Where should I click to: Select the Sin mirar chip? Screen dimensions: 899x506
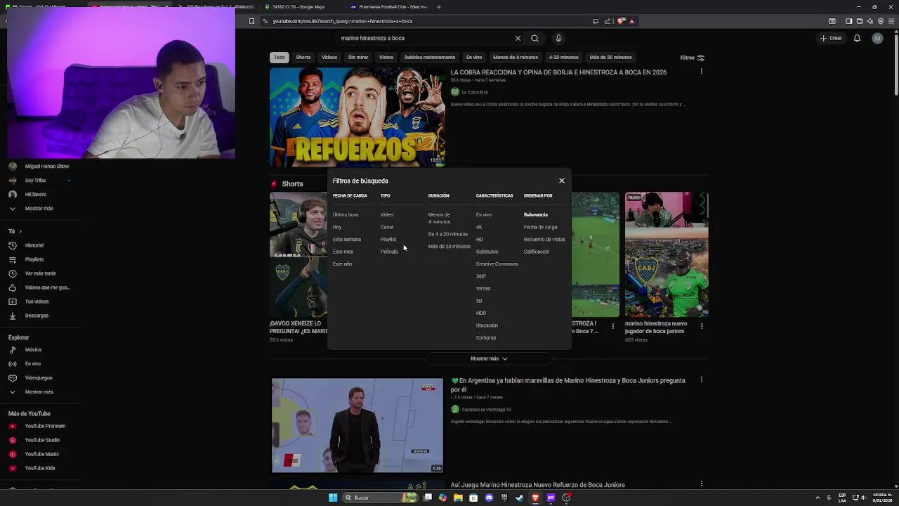[x=358, y=57]
